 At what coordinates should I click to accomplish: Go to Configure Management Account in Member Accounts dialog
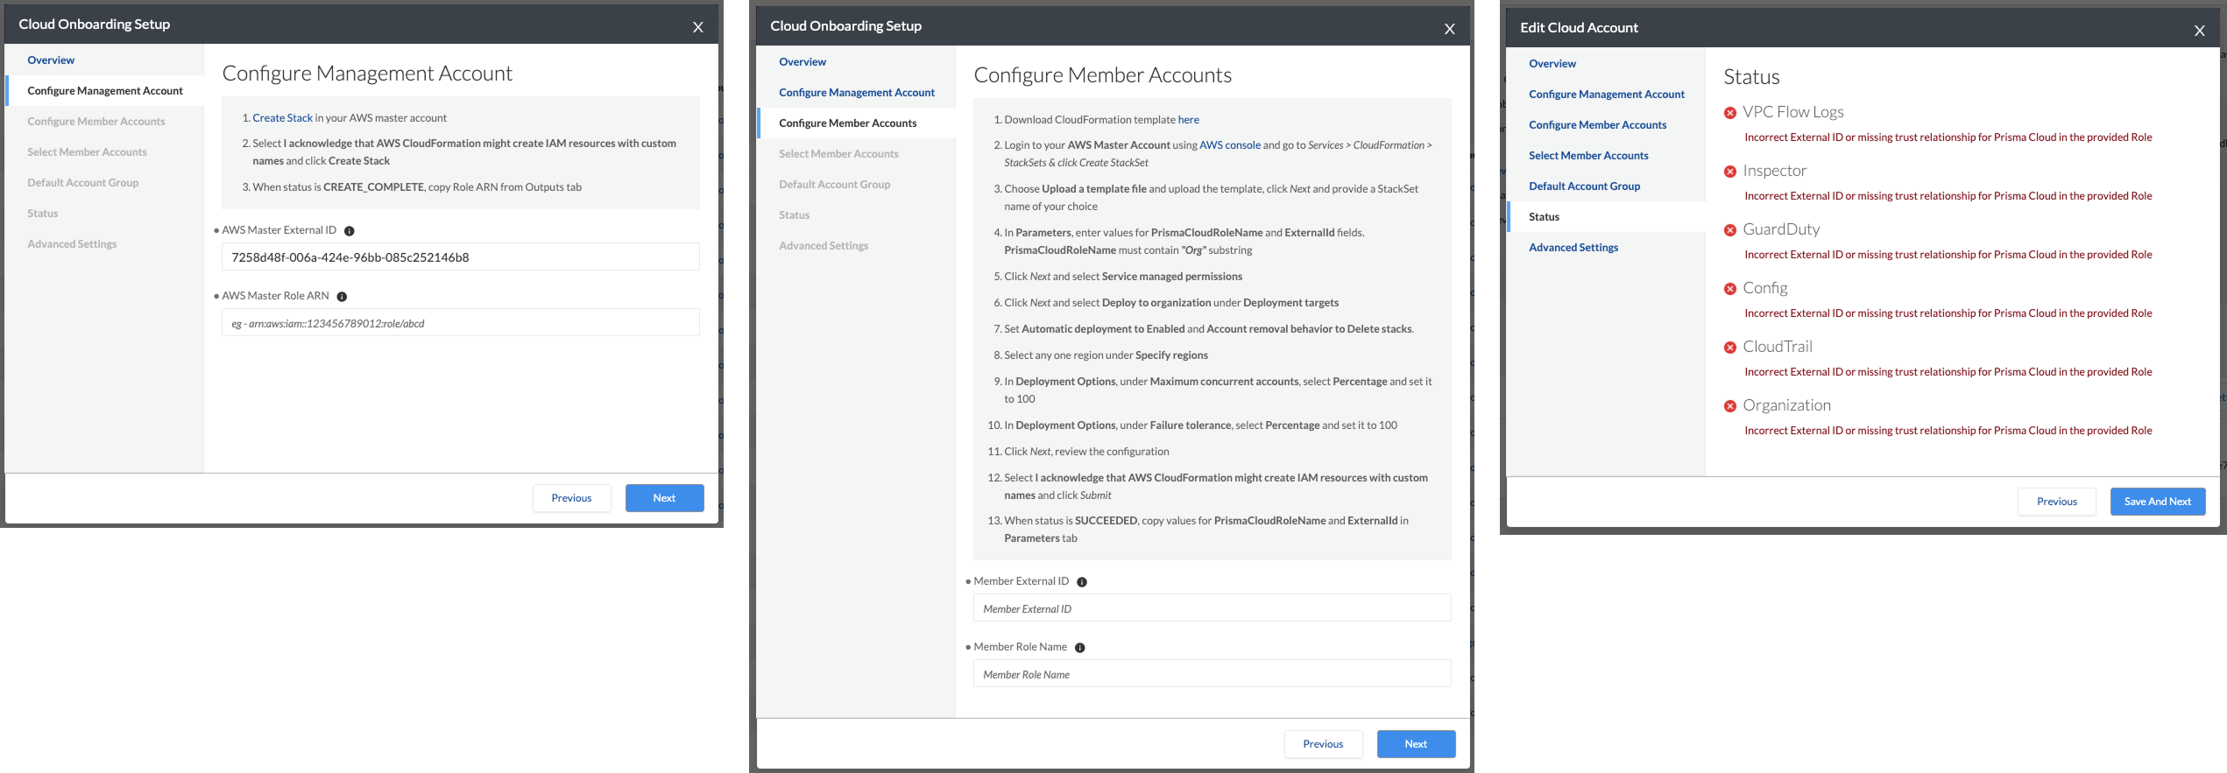(857, 93)
